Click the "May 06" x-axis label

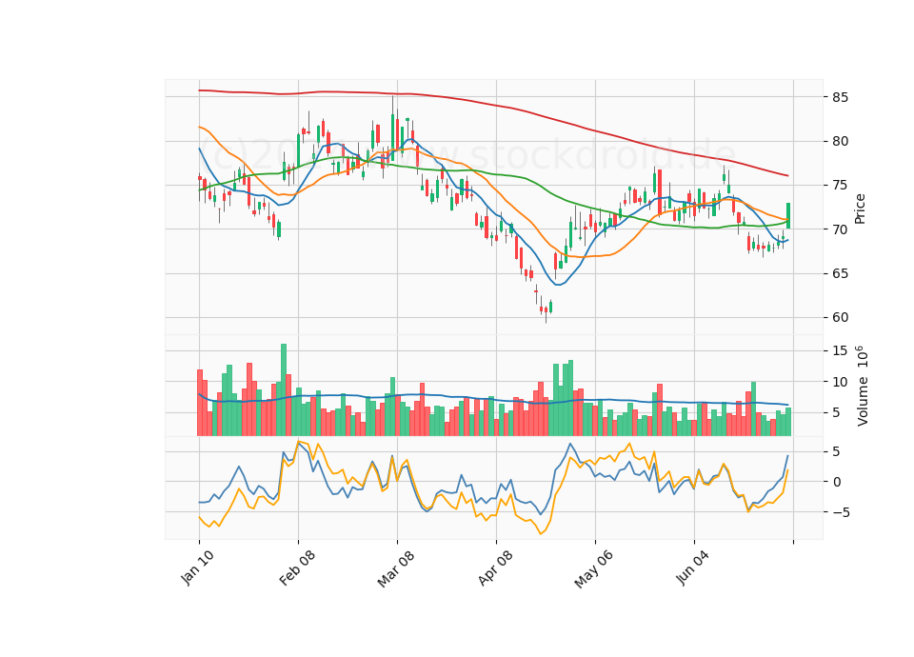pos(593,569)
